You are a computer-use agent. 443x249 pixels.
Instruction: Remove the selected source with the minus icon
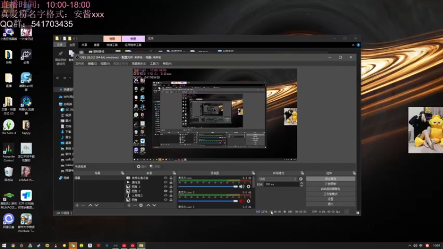pos(135,205)
